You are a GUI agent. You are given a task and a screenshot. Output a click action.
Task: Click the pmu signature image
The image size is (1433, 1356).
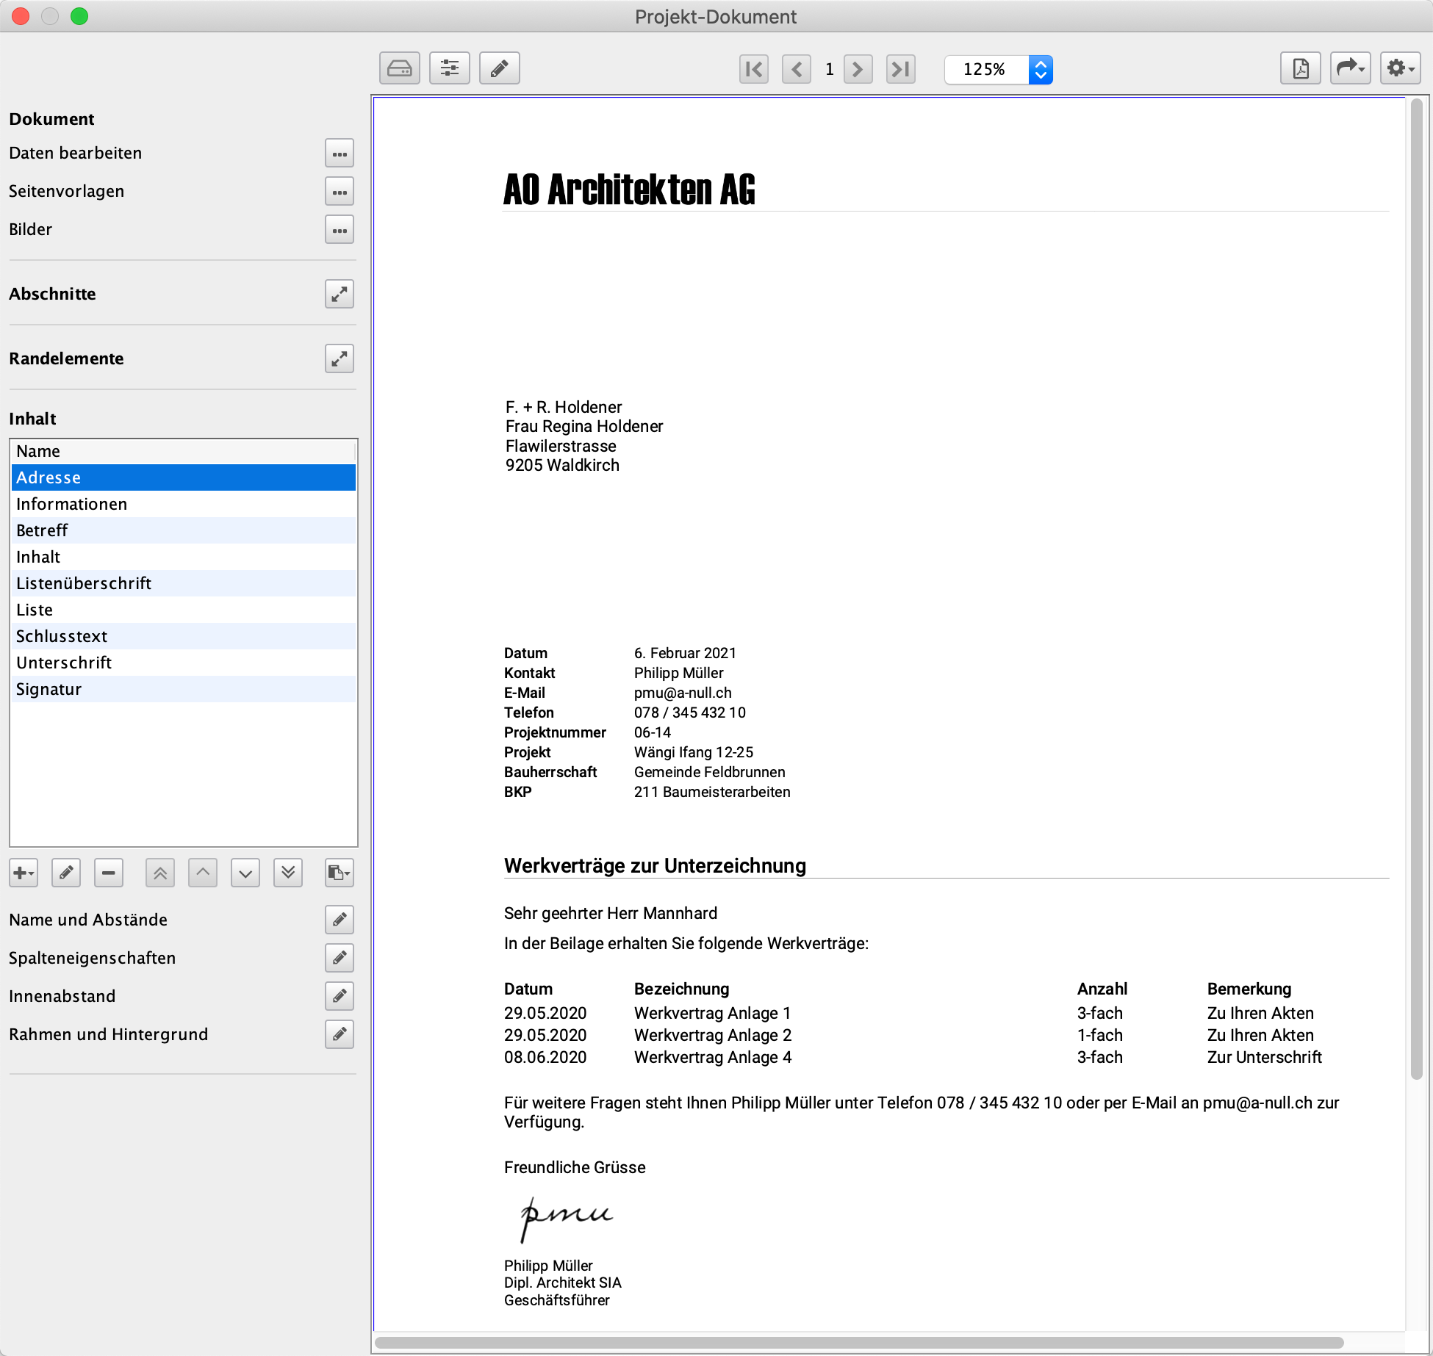566,1219
